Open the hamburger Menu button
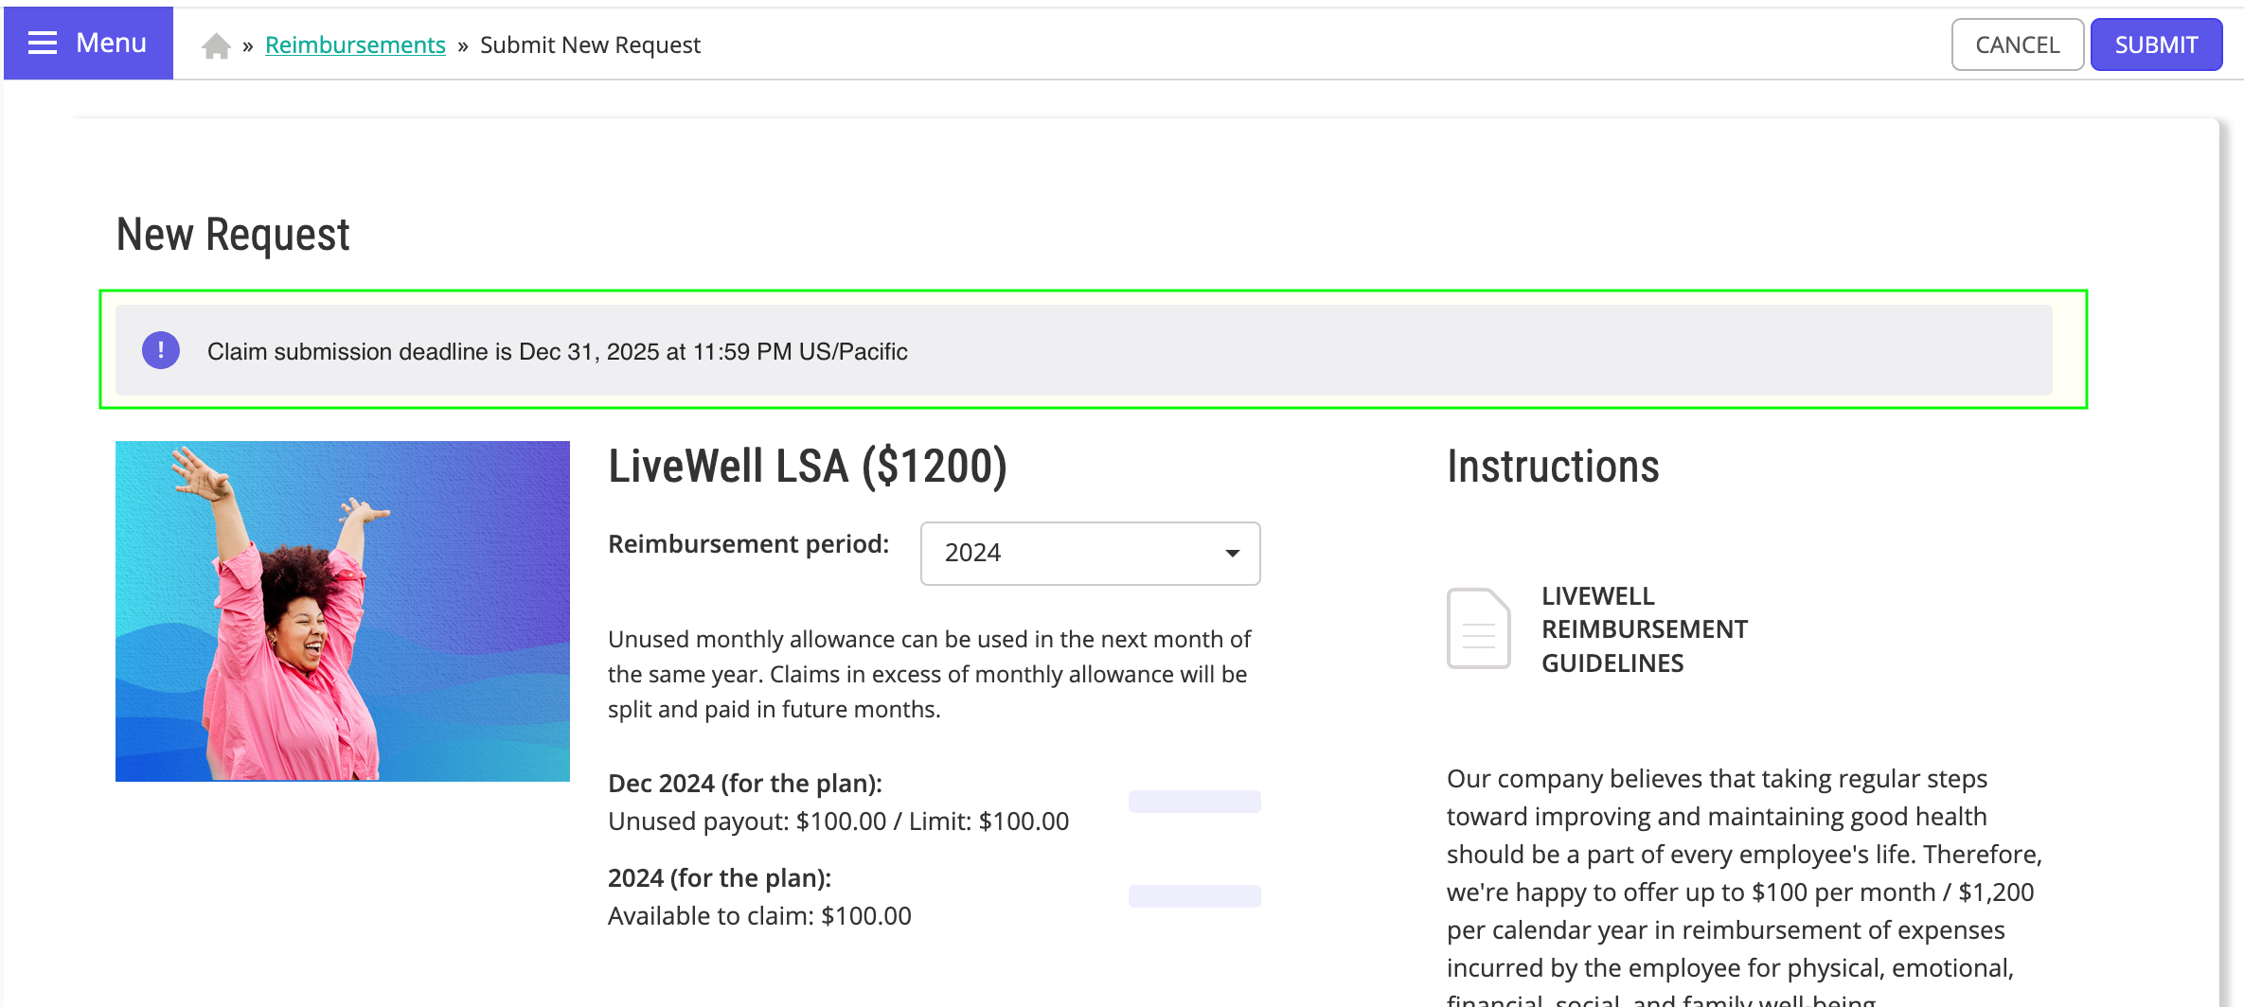2244x1007 pixels. pyautogui.click(x=88, y=44)
